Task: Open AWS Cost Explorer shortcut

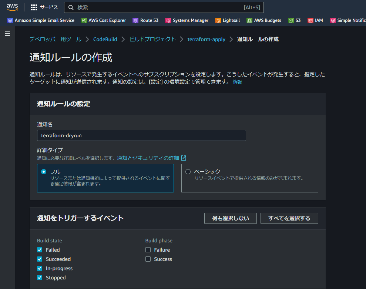Action: point(104,20)
